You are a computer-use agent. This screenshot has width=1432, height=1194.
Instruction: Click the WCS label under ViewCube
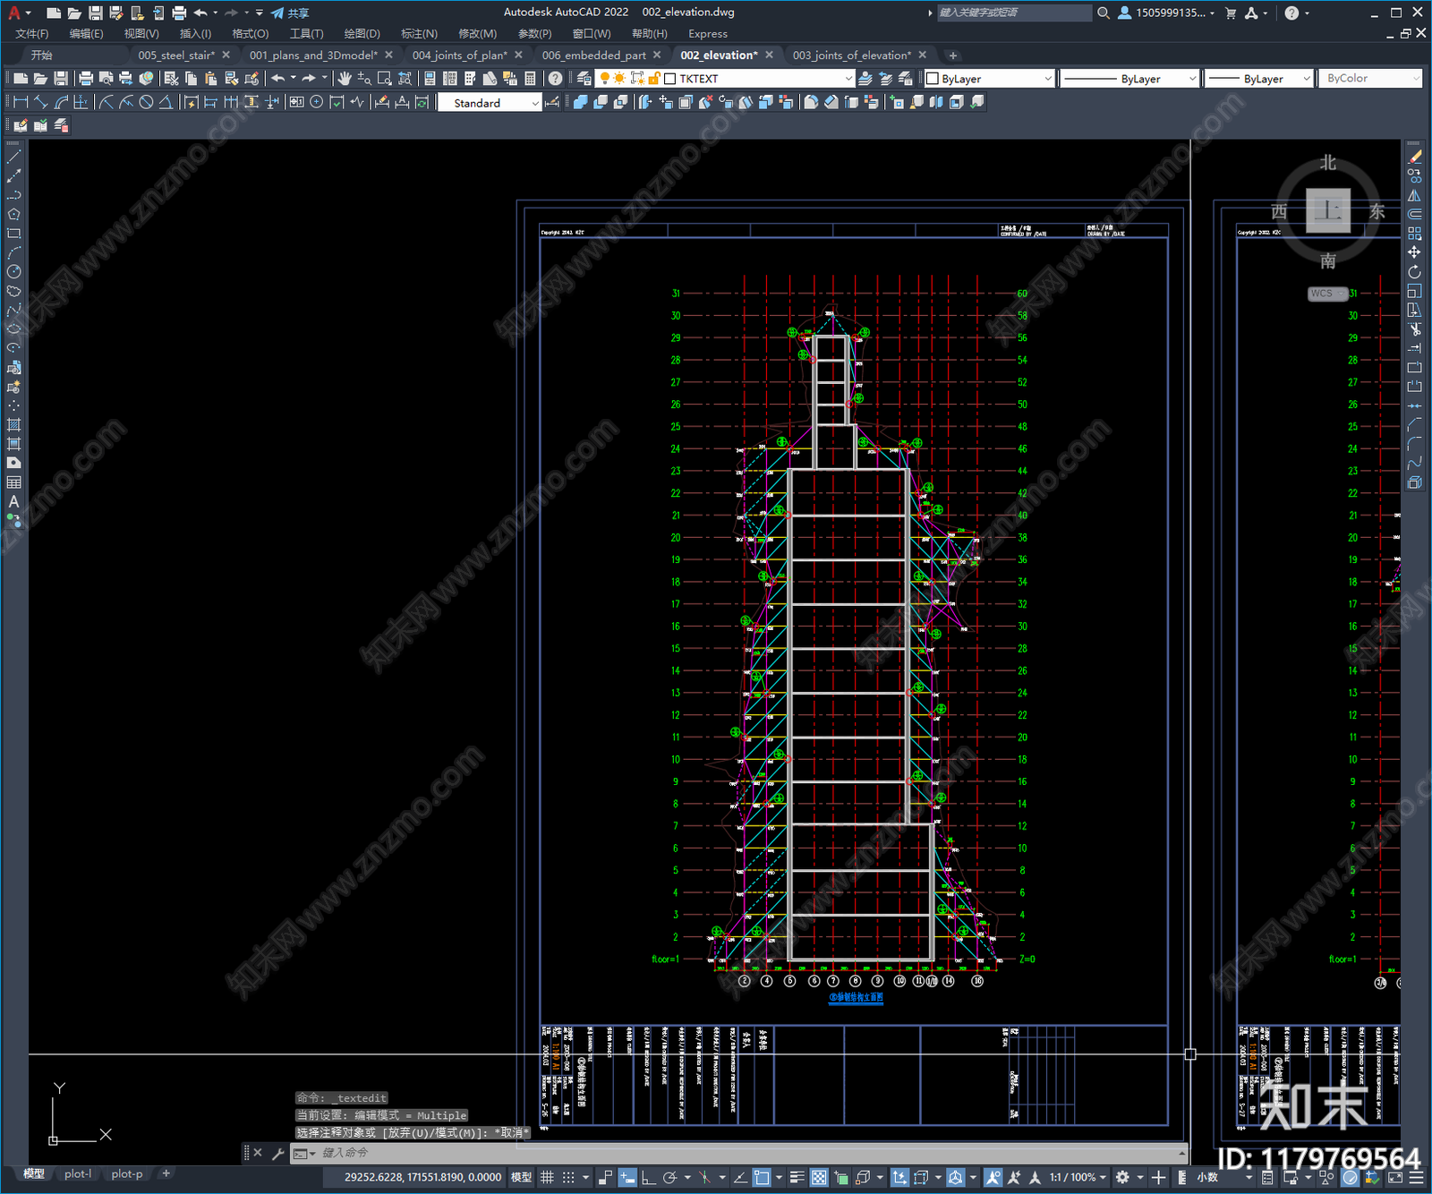1322,294
